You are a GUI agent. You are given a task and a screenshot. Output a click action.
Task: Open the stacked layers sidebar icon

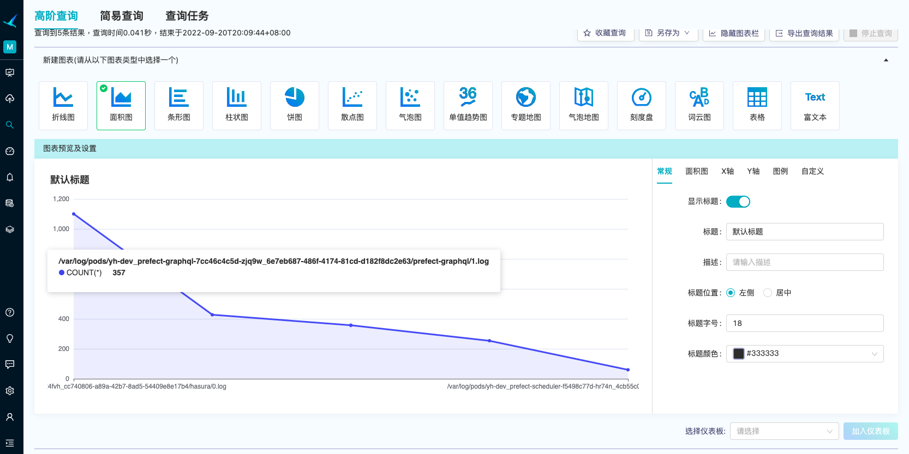[x=10, y=229]
